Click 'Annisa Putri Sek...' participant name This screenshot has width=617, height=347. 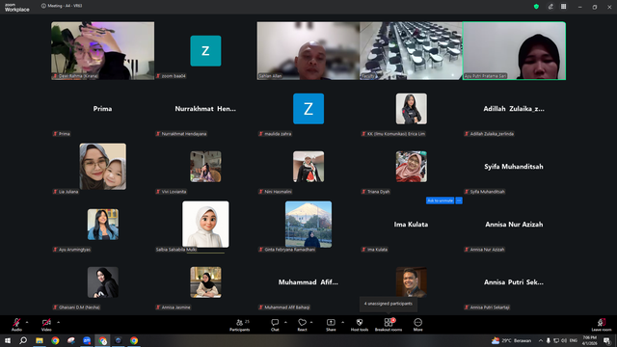click(x=514, y=282)
